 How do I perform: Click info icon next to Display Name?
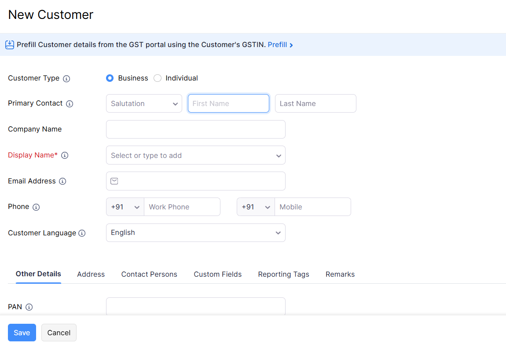(x=65, y=155)
